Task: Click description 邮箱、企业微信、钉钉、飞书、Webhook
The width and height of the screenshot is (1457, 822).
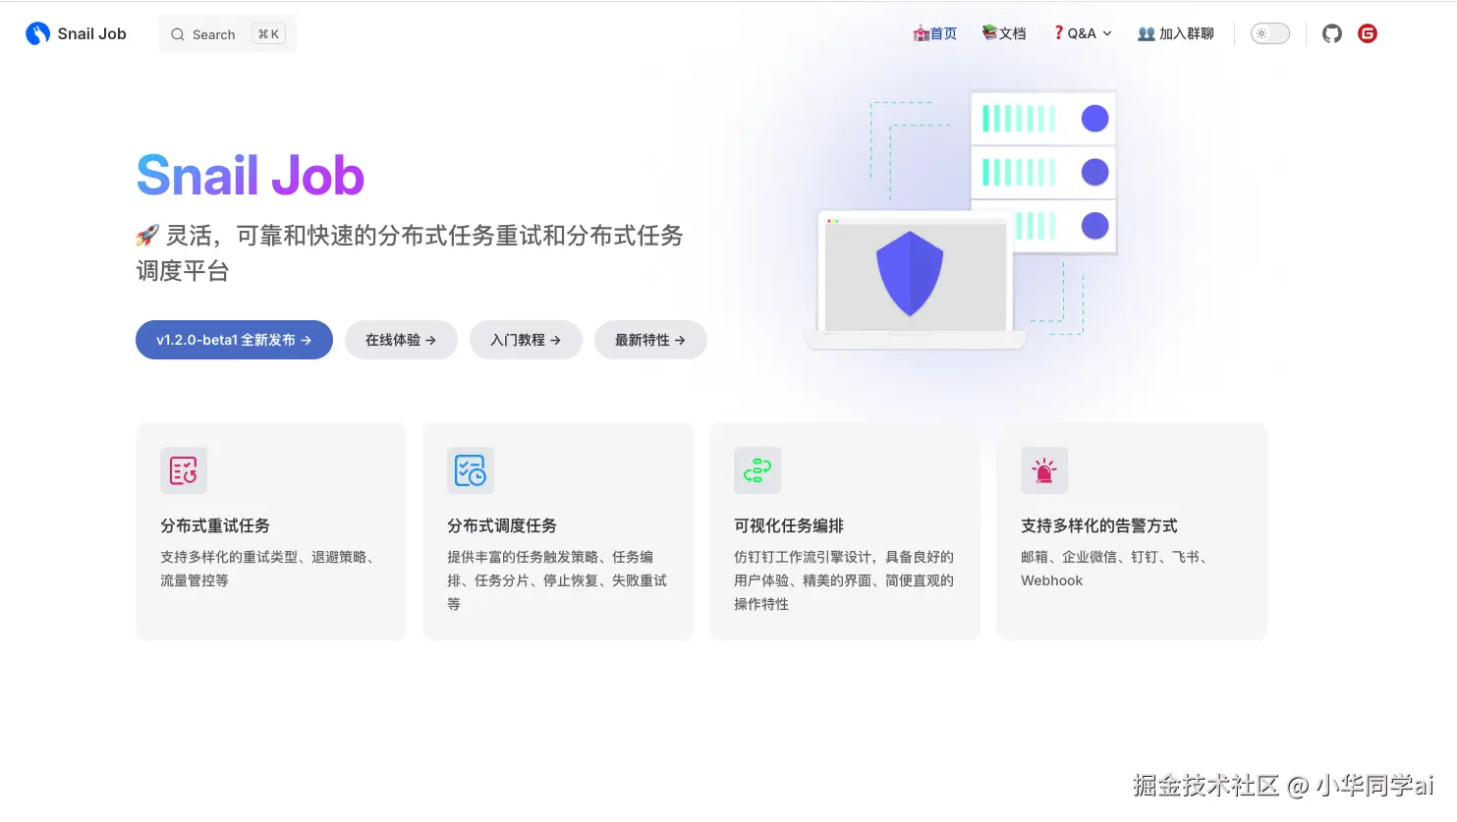Action: (1113, 569)
